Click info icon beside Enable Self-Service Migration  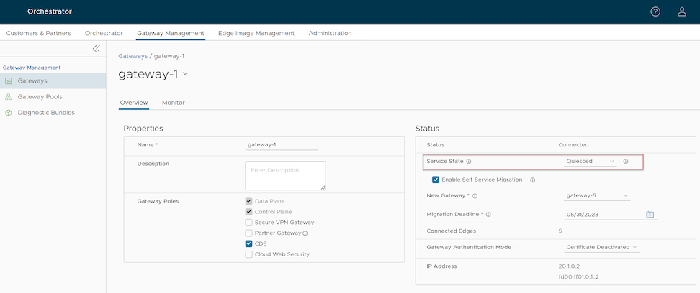coord(531,180)
